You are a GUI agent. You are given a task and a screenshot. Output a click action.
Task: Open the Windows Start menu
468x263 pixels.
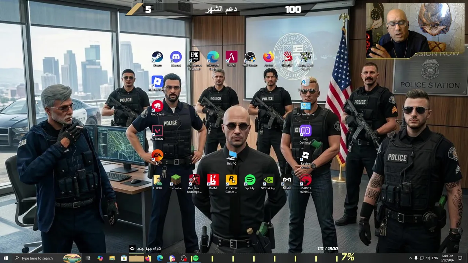click(x=6, y=258)
